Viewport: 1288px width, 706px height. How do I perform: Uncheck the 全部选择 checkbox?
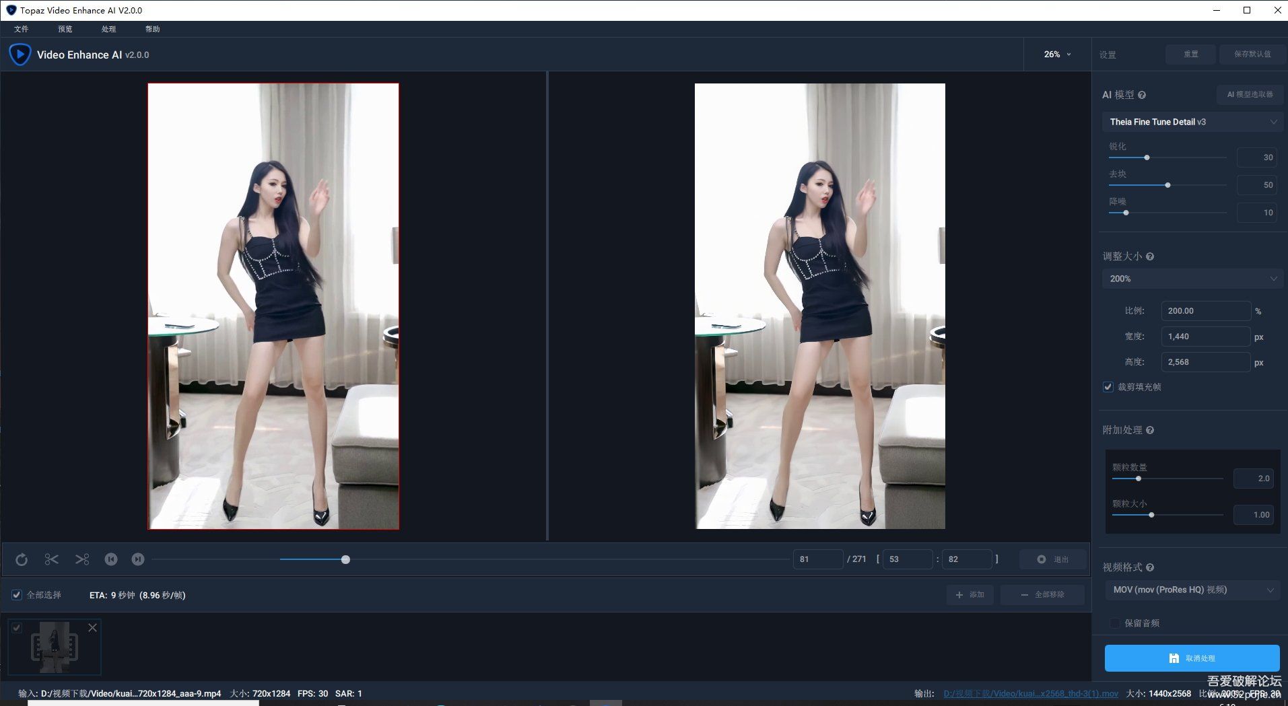coord(16,595)
